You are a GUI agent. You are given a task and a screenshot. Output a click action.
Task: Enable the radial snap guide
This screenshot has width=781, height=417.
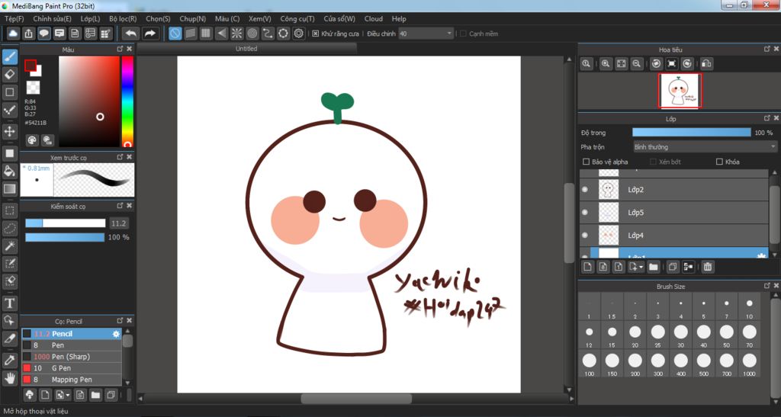[x=236, y=34]
